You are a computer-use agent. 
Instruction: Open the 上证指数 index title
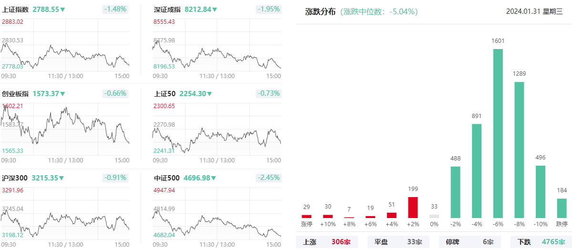click(15, 10)
